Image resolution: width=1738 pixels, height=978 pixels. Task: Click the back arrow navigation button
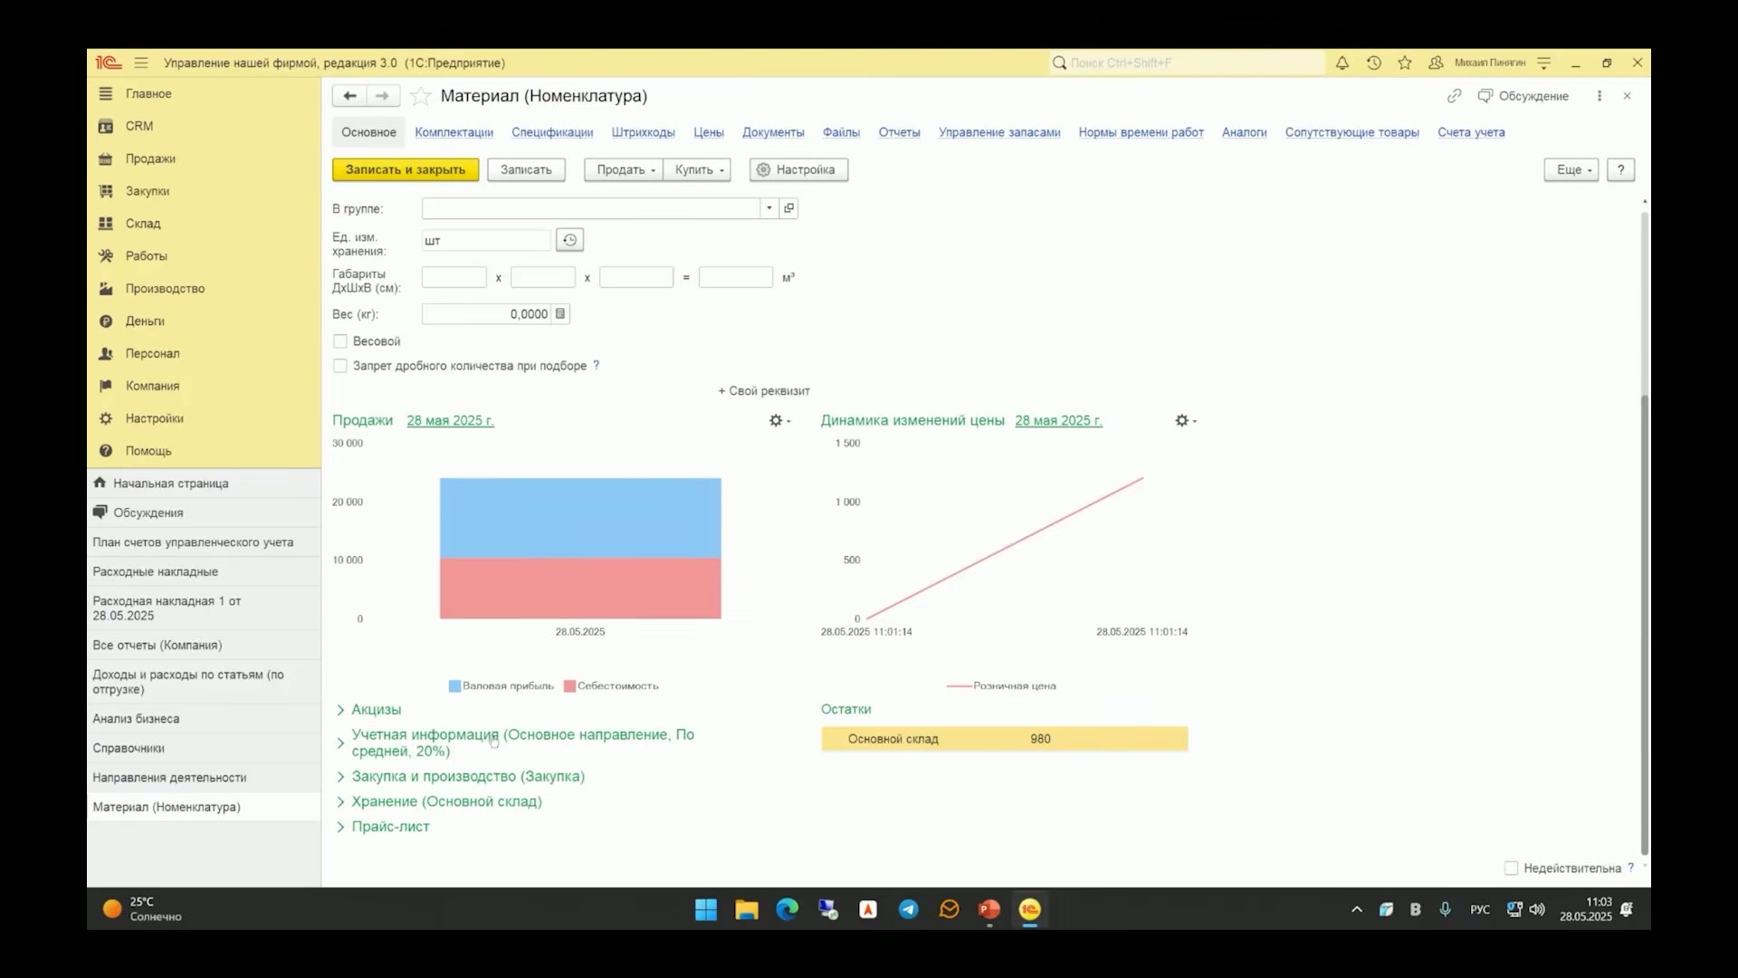(x=349, y=96)
